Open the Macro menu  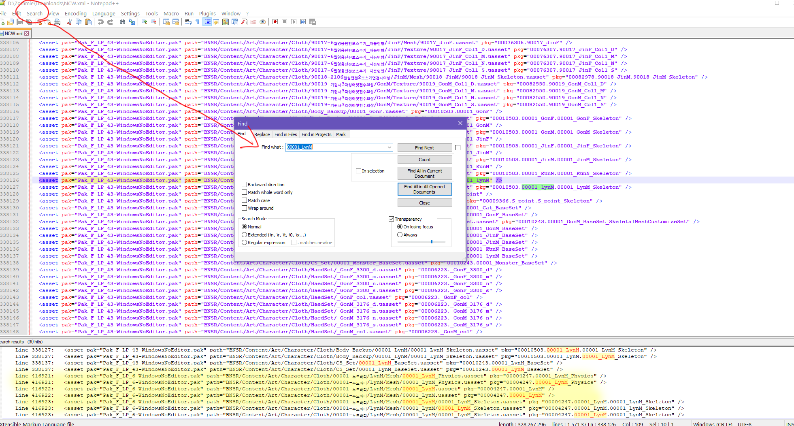click(171, 13)
